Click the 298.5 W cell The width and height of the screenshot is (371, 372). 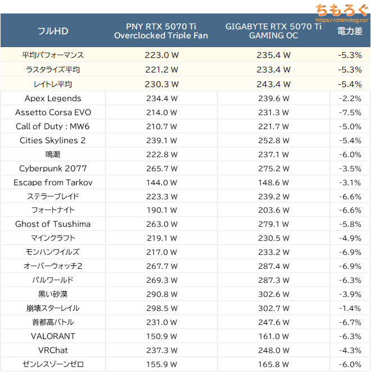162,307
